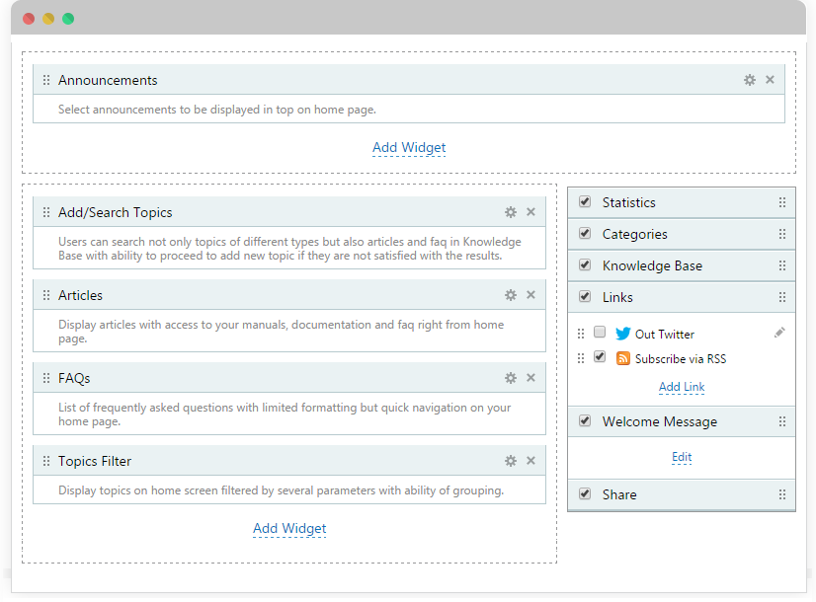Close the window with red button
The height and width of the screenshot is (602, 816).
29,19
